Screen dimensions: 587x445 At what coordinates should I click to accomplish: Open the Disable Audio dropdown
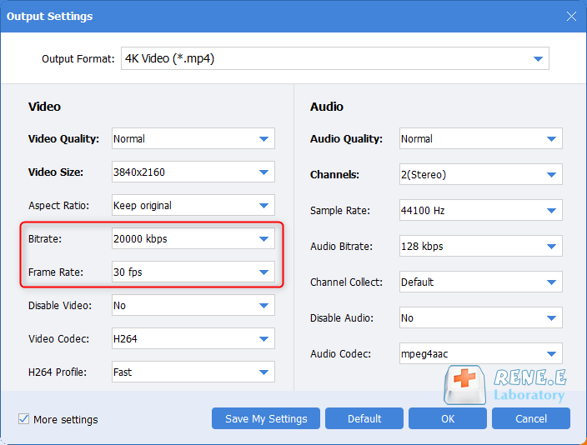[x=480, y=317]
